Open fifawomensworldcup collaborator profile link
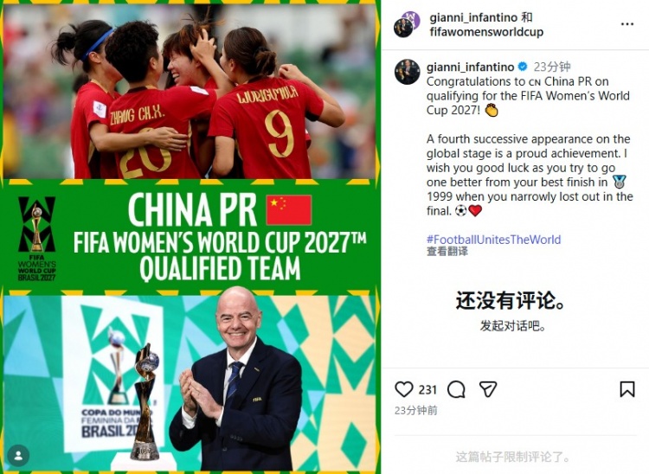Image resolution: width=649 pixels, height=474 pixels. 486,32
